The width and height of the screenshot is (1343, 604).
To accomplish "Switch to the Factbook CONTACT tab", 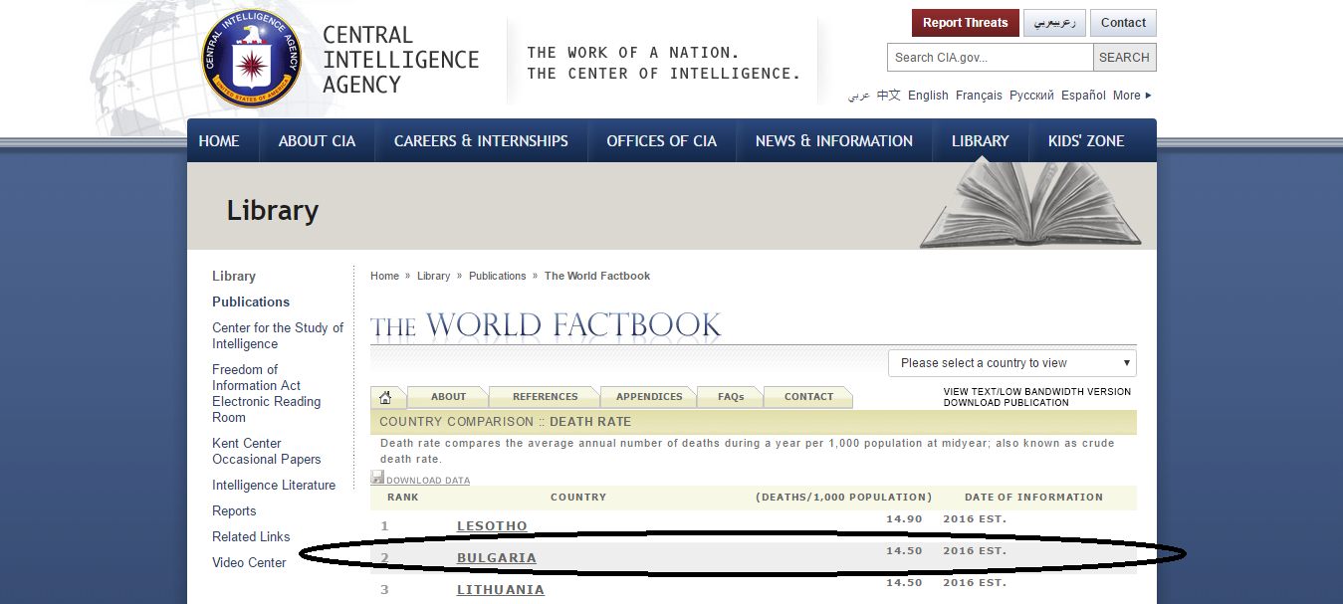I will click(808, 397).
